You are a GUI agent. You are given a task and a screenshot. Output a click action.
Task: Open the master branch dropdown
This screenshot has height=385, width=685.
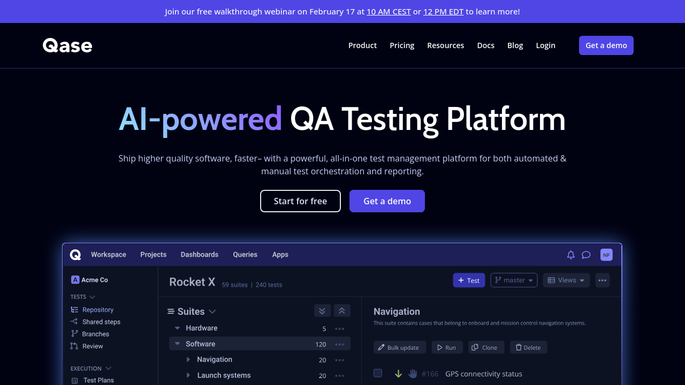(x=514, y=280)
